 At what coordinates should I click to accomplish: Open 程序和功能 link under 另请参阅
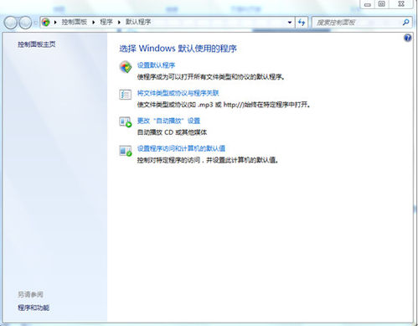tap(34, 308)
